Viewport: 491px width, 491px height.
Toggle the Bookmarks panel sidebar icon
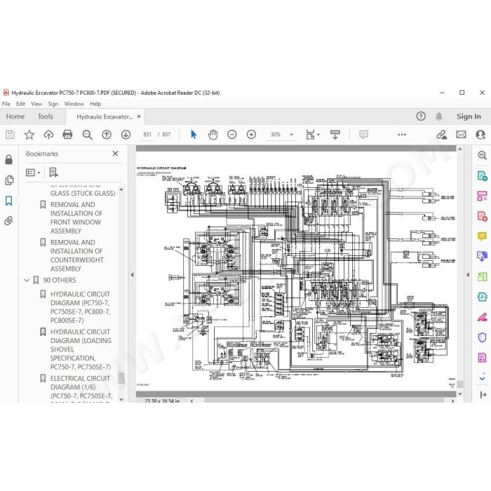8,201
